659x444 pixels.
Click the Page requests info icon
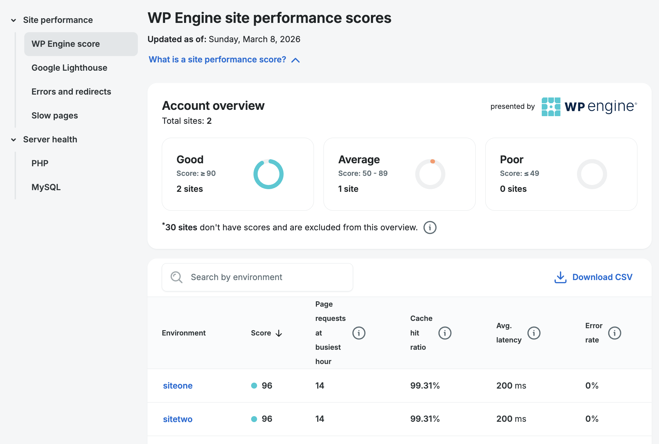pyautogui.click(x=359, y=333)
